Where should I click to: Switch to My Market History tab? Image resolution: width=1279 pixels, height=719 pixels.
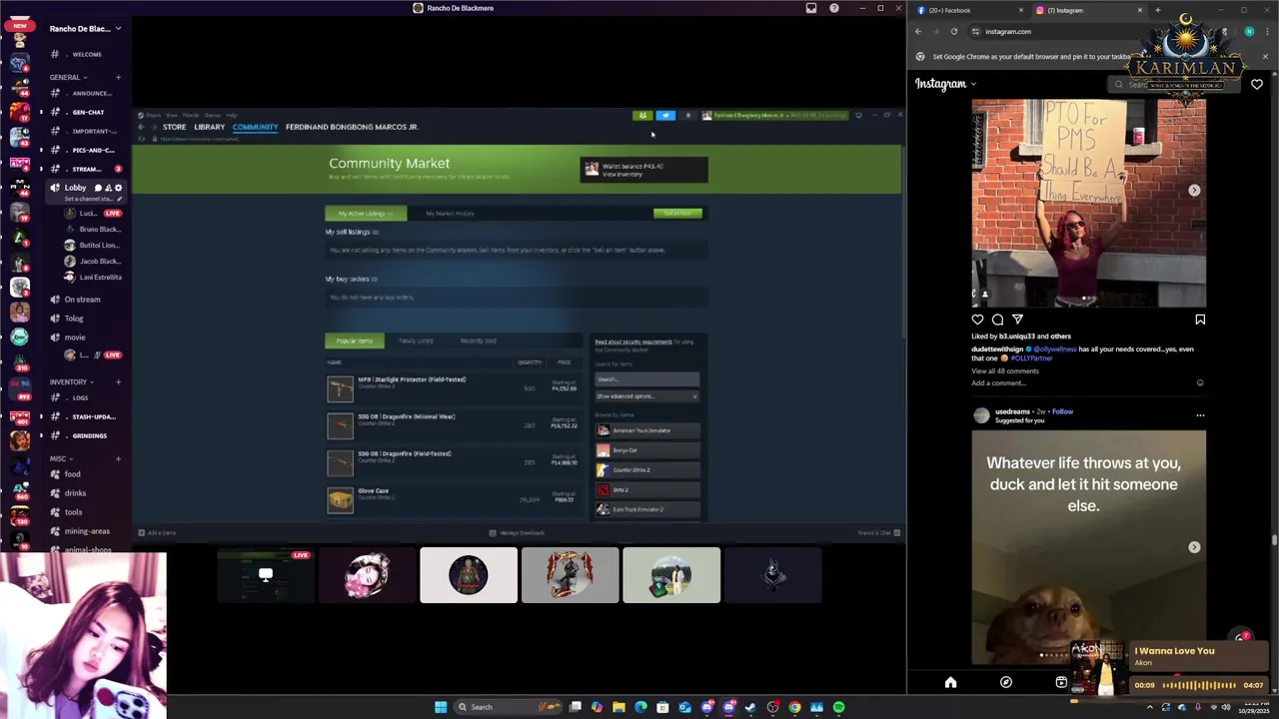(x=450, y=213)
